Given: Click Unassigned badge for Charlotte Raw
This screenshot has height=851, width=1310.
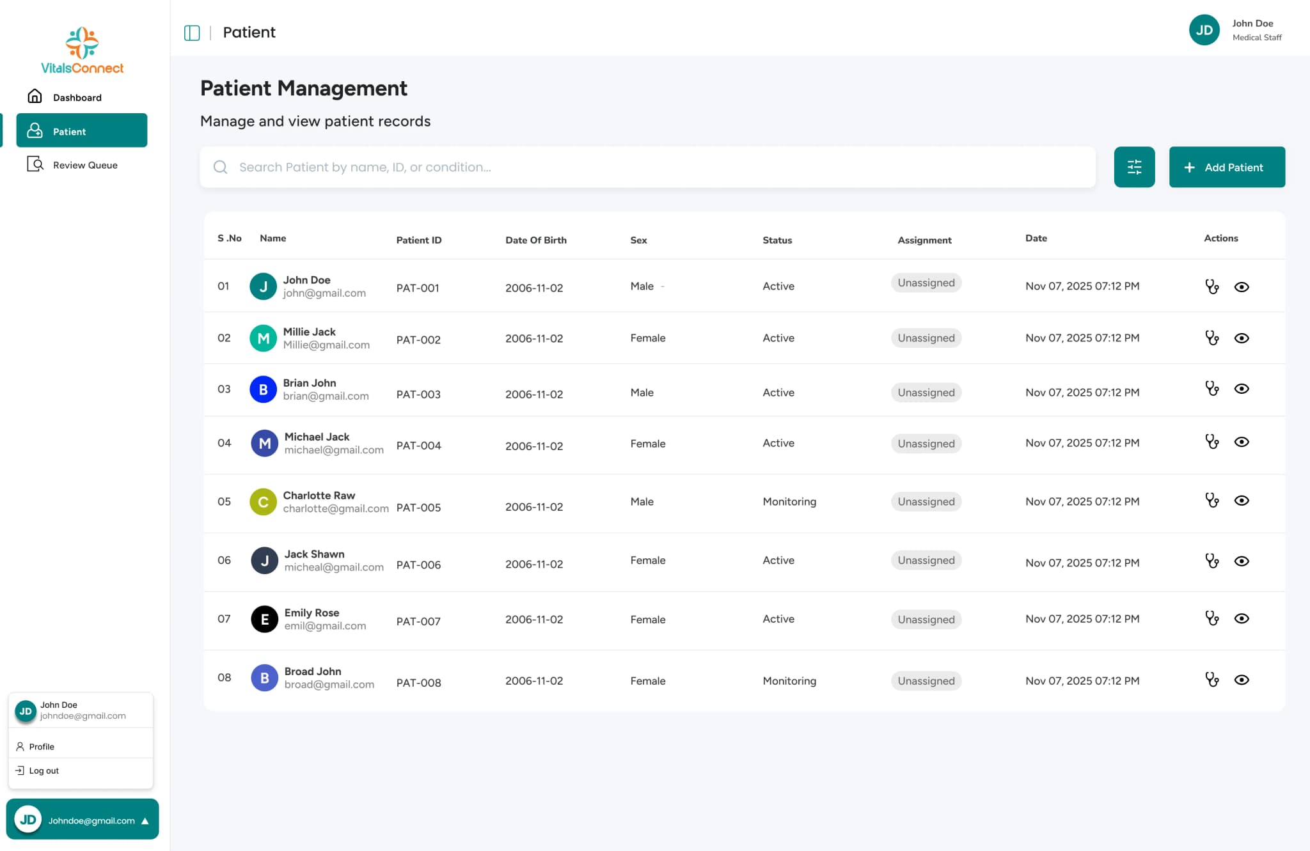Looking at the screenshot, I should click(x=926, y=502).
